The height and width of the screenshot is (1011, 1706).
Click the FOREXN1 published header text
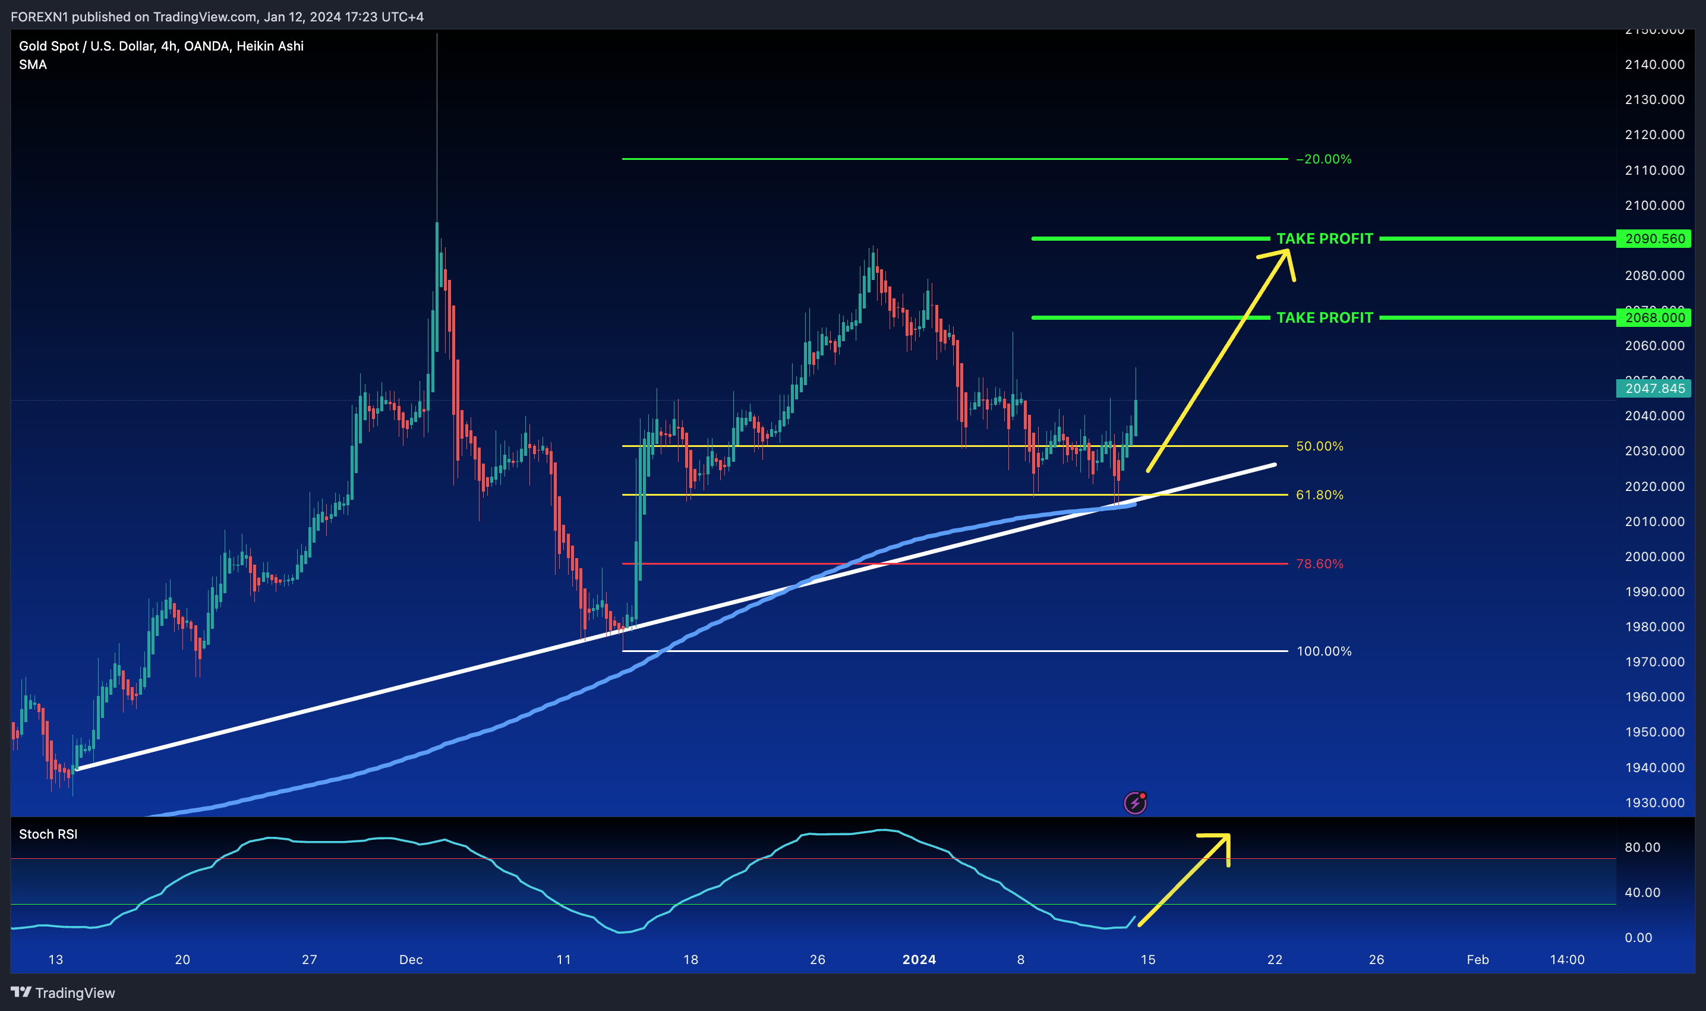coord(216,17)
